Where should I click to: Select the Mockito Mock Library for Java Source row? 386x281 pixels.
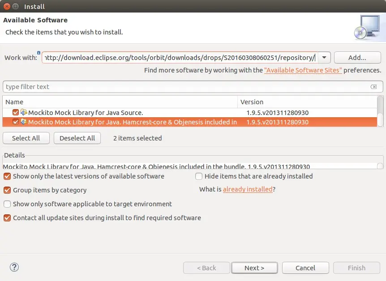point(190,112)
